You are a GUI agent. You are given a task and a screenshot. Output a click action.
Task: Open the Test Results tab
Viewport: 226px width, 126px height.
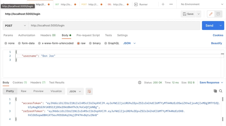click(56, 83)
